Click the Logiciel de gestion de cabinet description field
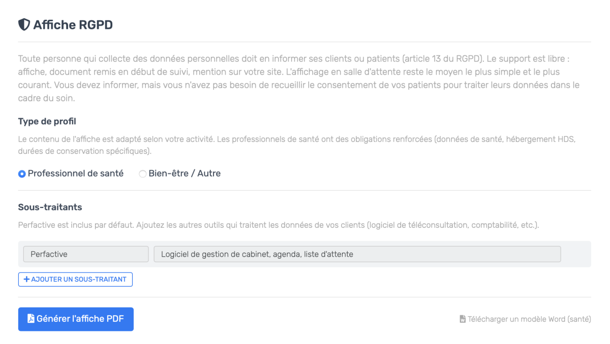Image resolution: width=610 pixels, height=344 pixels. [357, 254]
